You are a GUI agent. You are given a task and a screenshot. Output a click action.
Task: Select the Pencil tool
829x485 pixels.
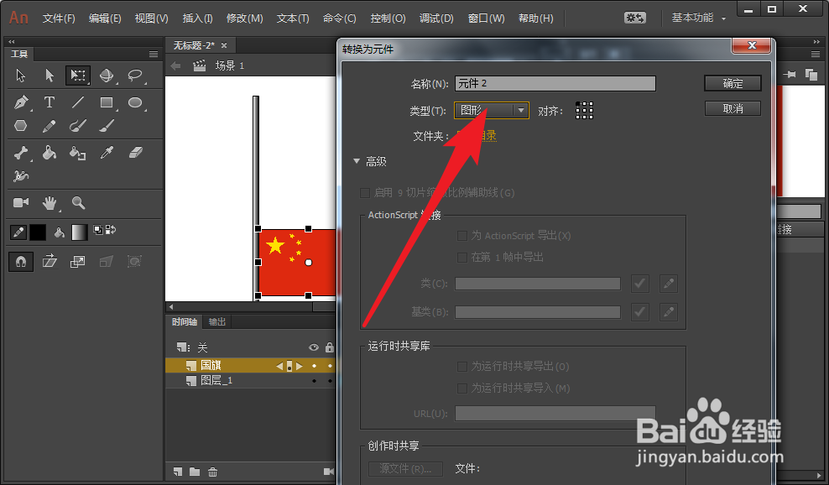point(50,126)
